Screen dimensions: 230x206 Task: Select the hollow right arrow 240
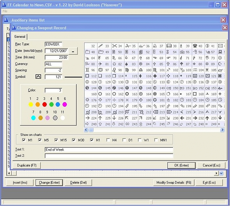pyautogui.click(x=87, y=124)
